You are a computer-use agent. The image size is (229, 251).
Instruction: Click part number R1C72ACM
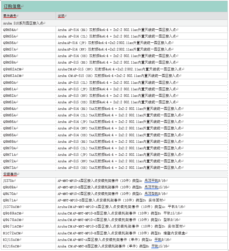tap(12, 233)
